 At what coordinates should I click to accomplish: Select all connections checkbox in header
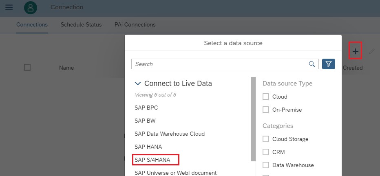(x=27, y=67)
